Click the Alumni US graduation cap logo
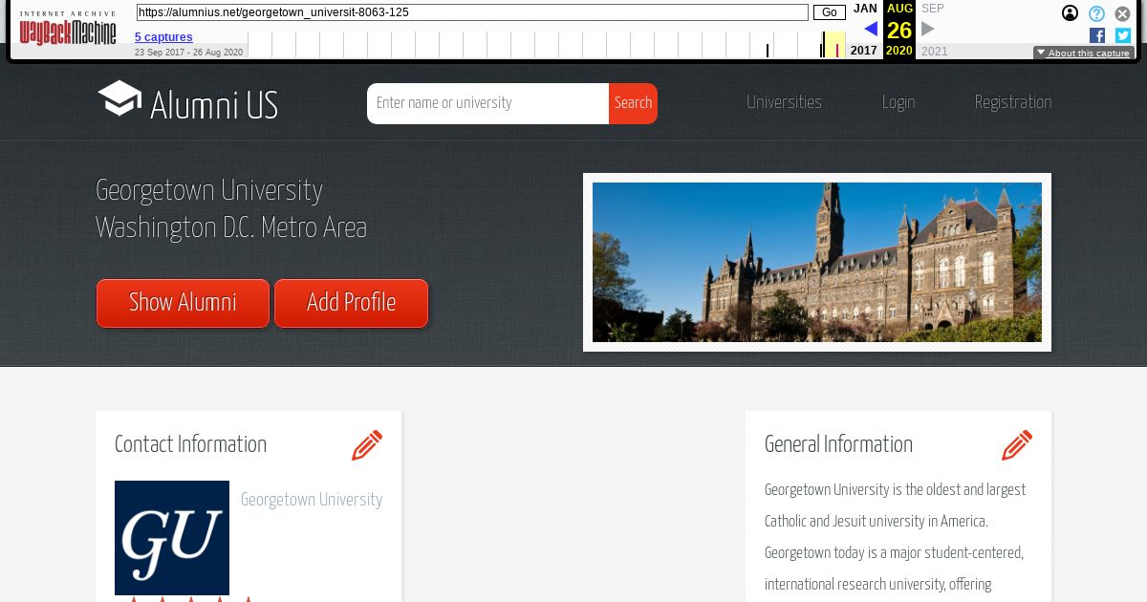Viewport: 1147px width, 602px height. [119, 98]
